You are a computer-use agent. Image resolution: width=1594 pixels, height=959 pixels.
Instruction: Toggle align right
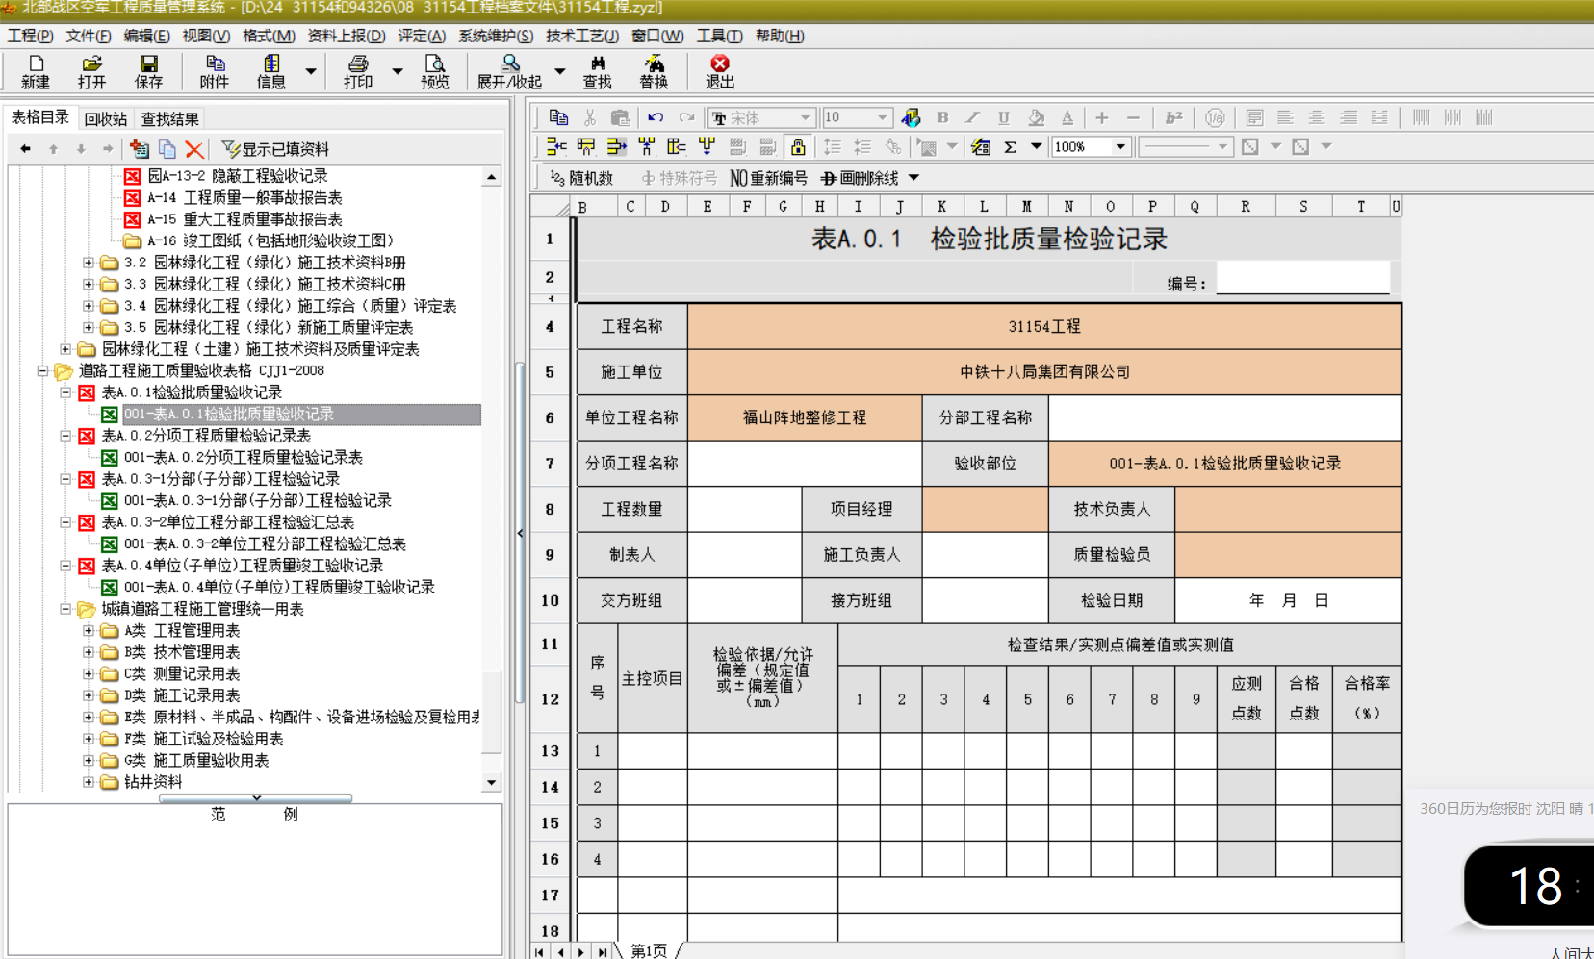click(1349, 117)
